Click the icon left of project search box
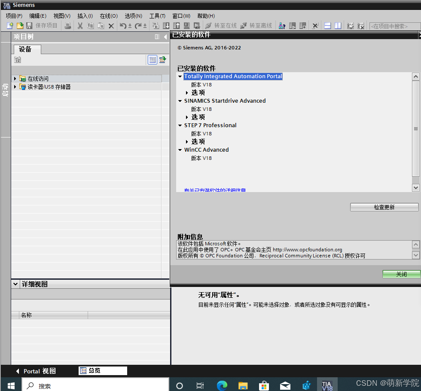This screenshot has height=391, width=421. pos(361,25)
